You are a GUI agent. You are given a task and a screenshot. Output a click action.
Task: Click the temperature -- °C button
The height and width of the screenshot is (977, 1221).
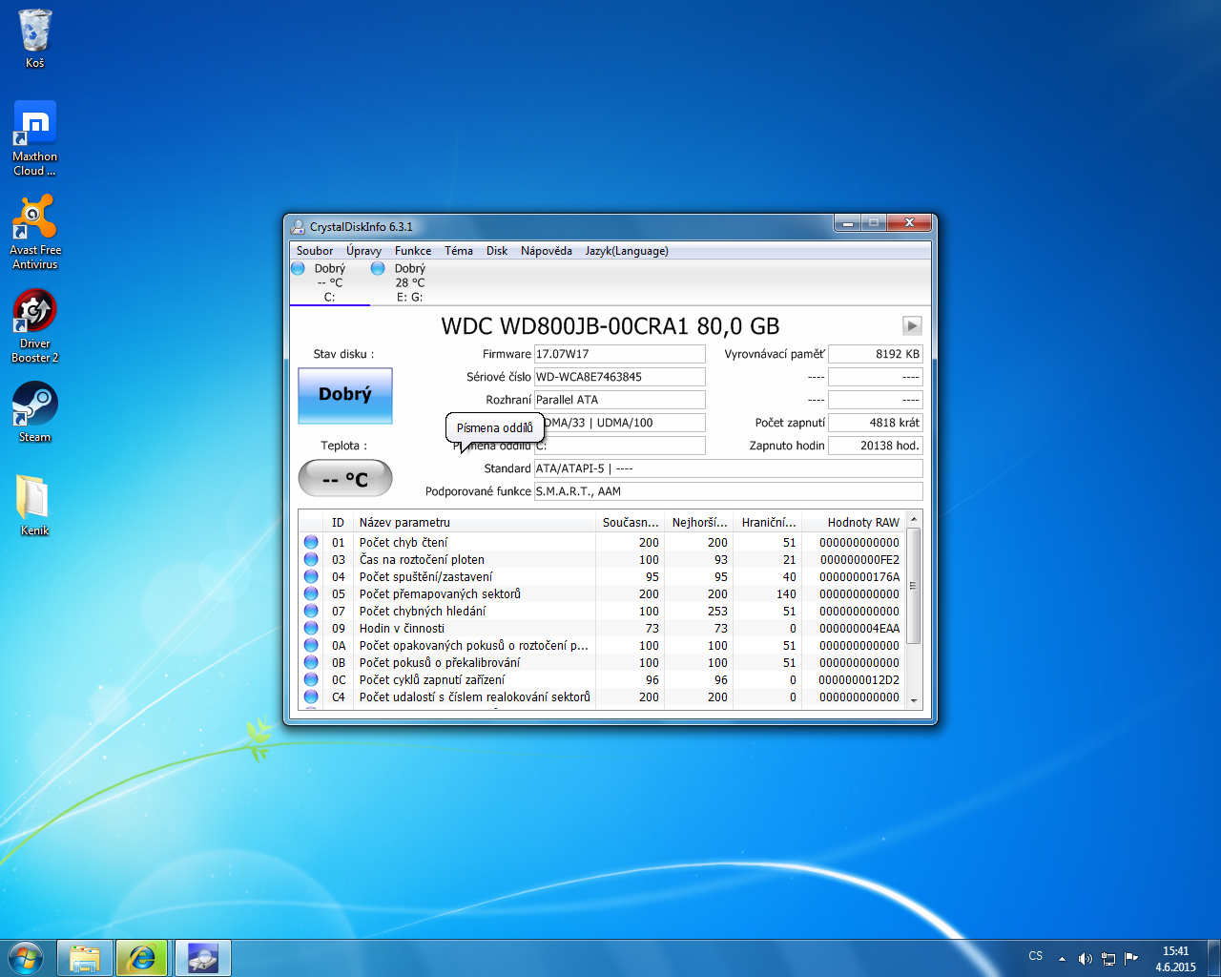coord(345,478)
